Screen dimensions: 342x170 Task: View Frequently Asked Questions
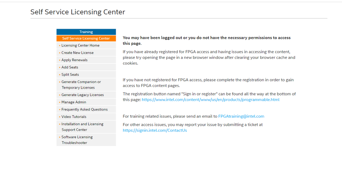(85, 109)
